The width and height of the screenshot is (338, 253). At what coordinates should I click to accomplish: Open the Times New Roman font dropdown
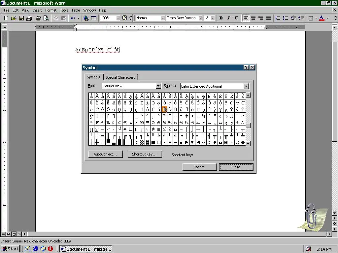pyautogui.click(x=200, y=18)
